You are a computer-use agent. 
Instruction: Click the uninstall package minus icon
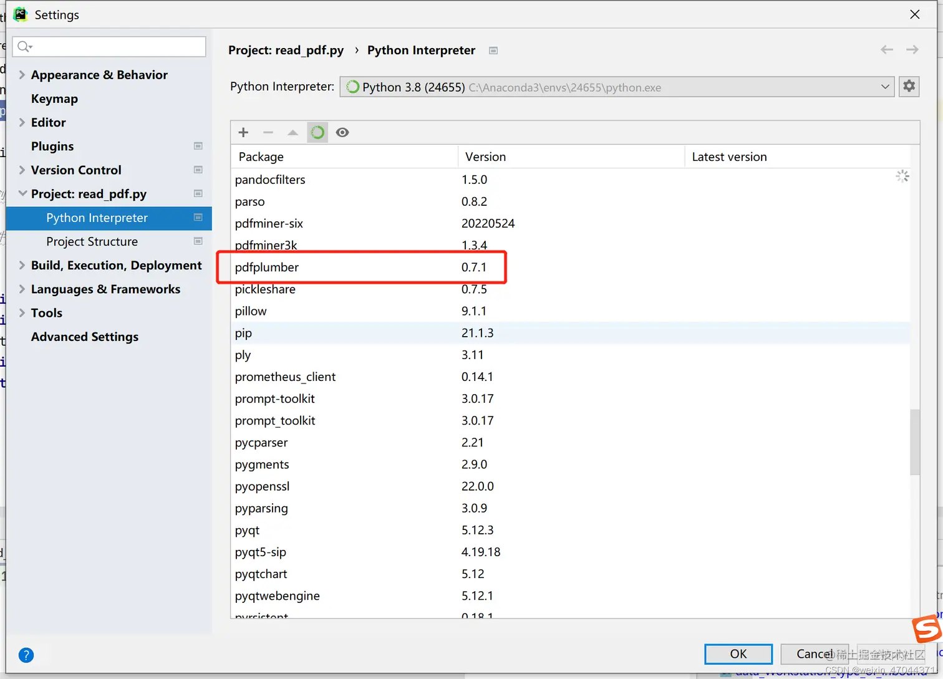click(x=268, y=132)
